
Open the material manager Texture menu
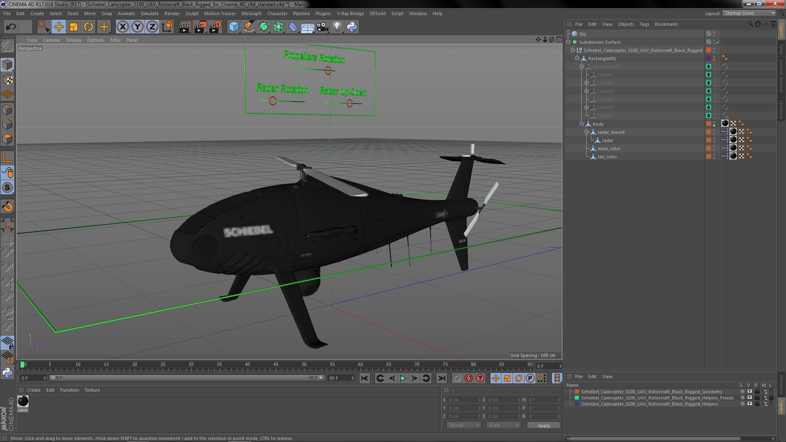[92, 390]
